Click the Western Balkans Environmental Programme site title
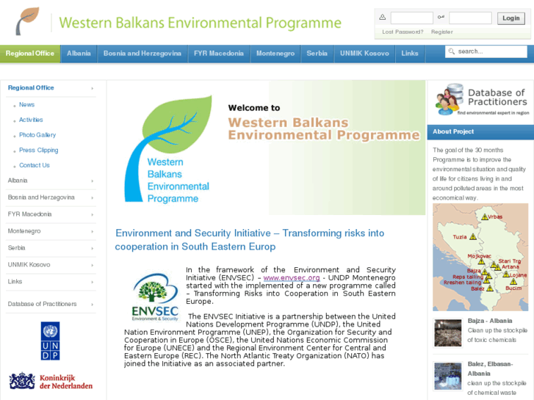Image resolution: width=534 pixels, height=400 pixels. click(x=200, y=23)
